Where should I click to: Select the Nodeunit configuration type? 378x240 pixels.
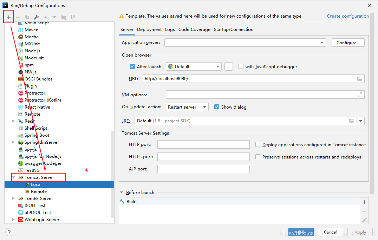pyautogui.click(x=34, y=58)
